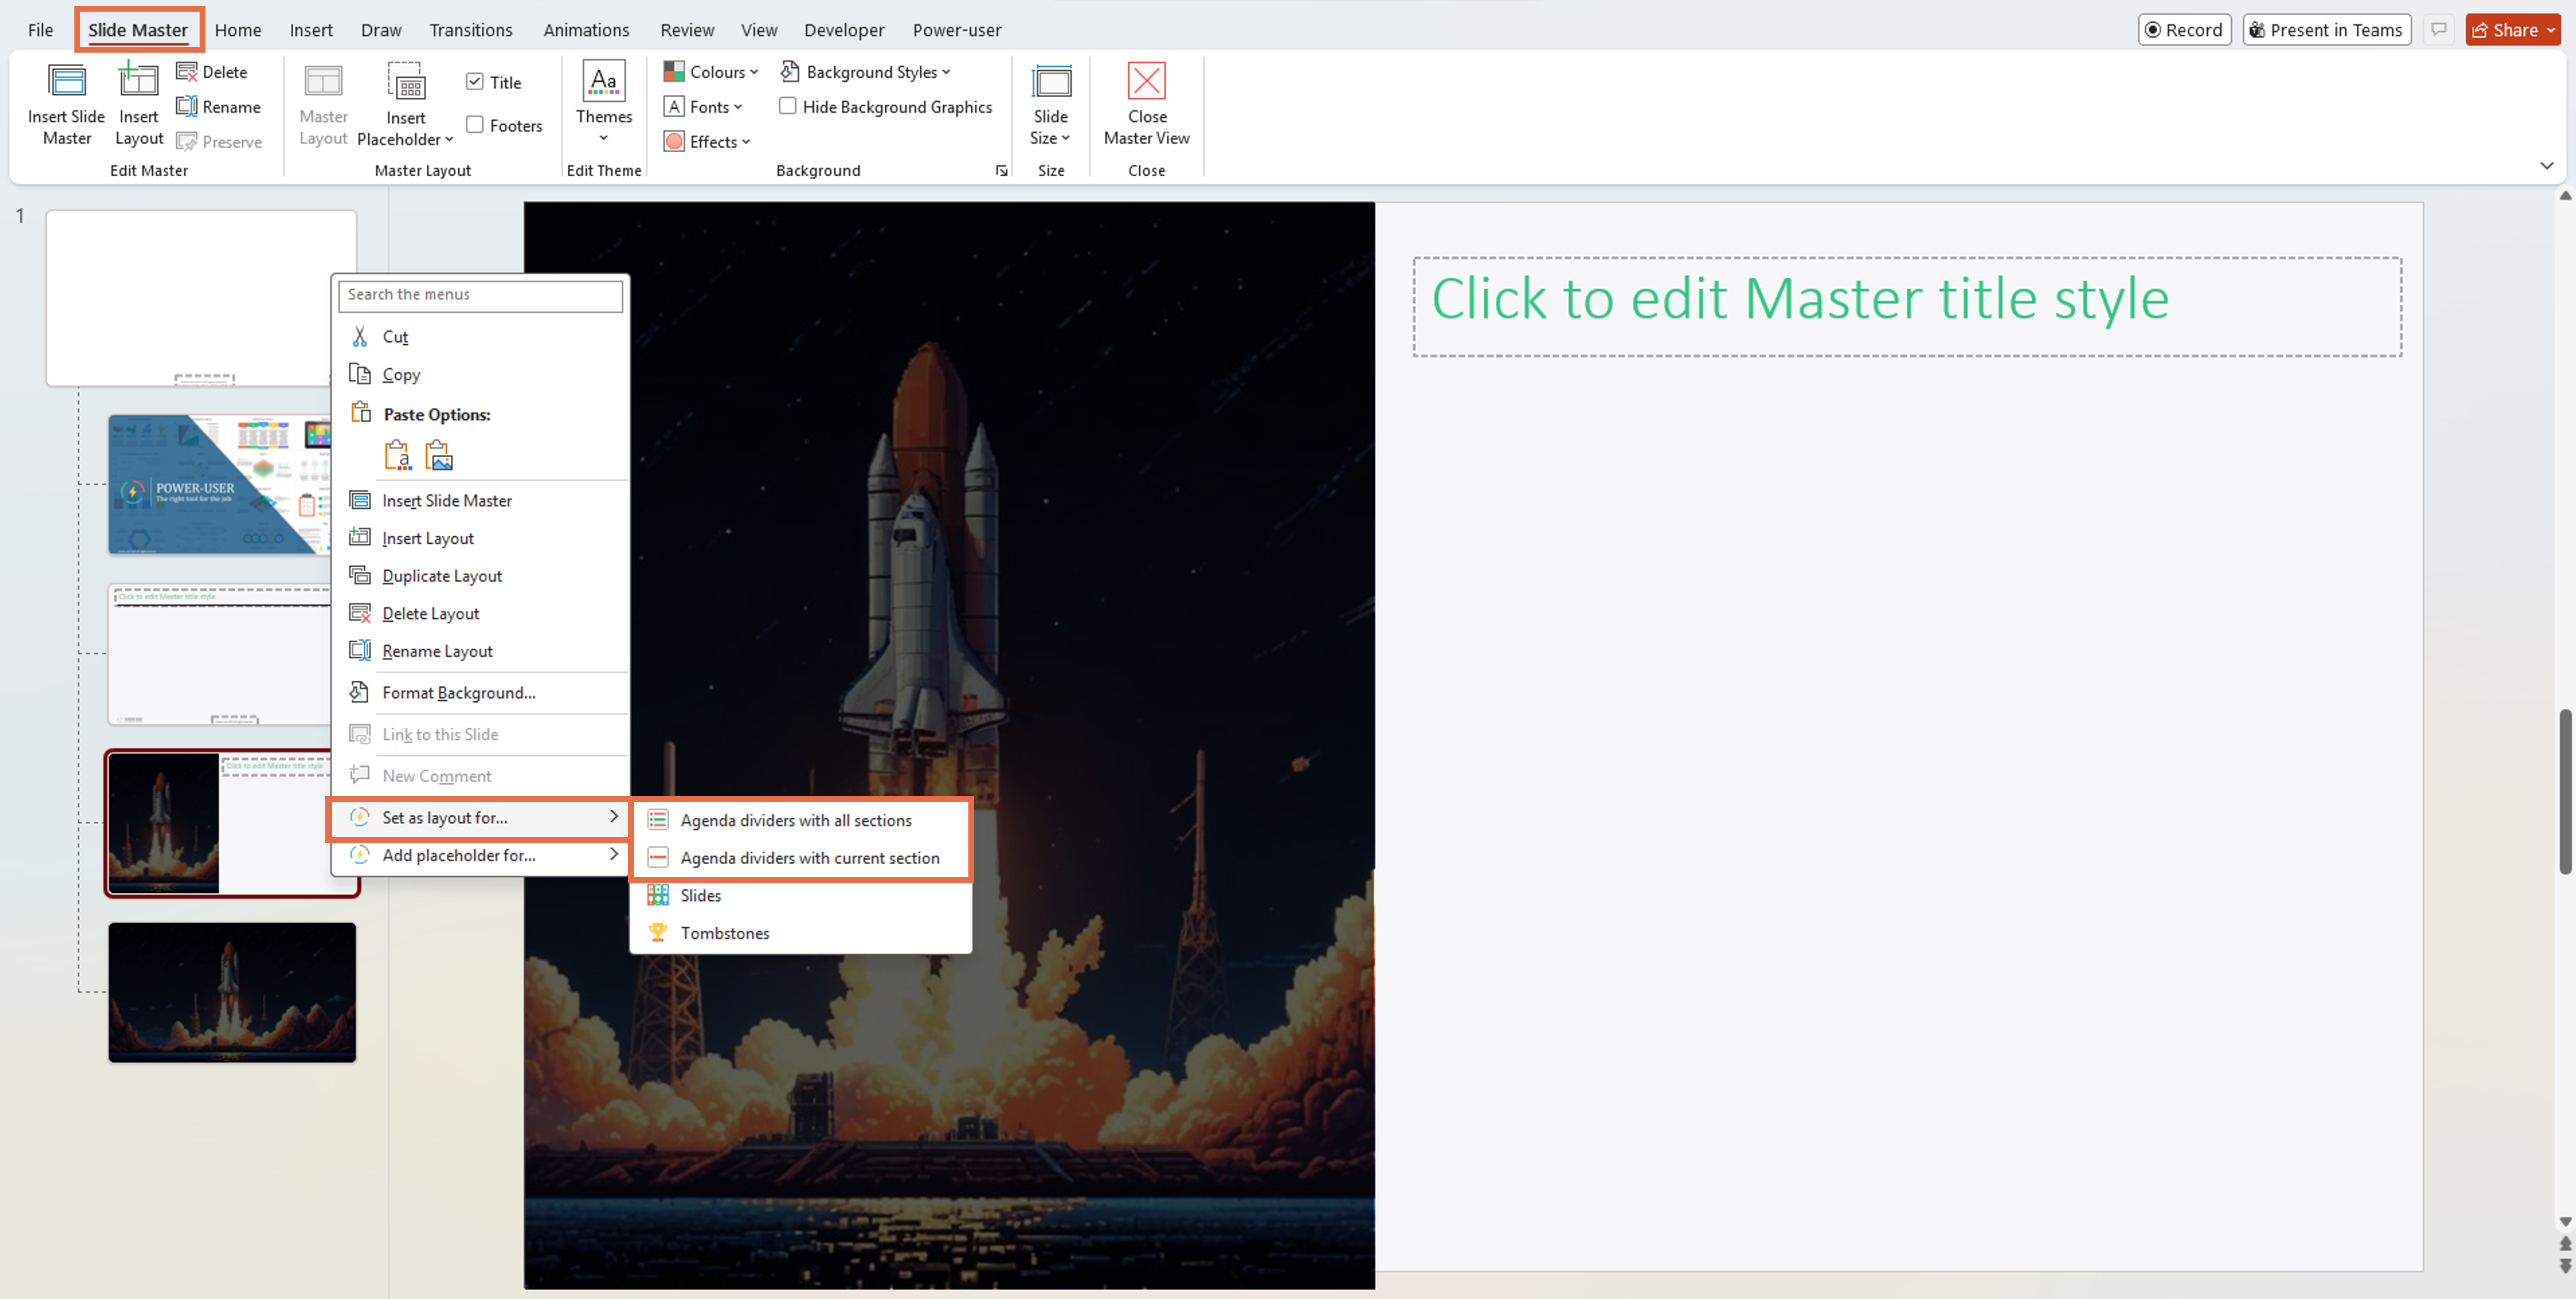Open the Themes gallery icon
The image size is (2576, 1299).
pos(604,82)
